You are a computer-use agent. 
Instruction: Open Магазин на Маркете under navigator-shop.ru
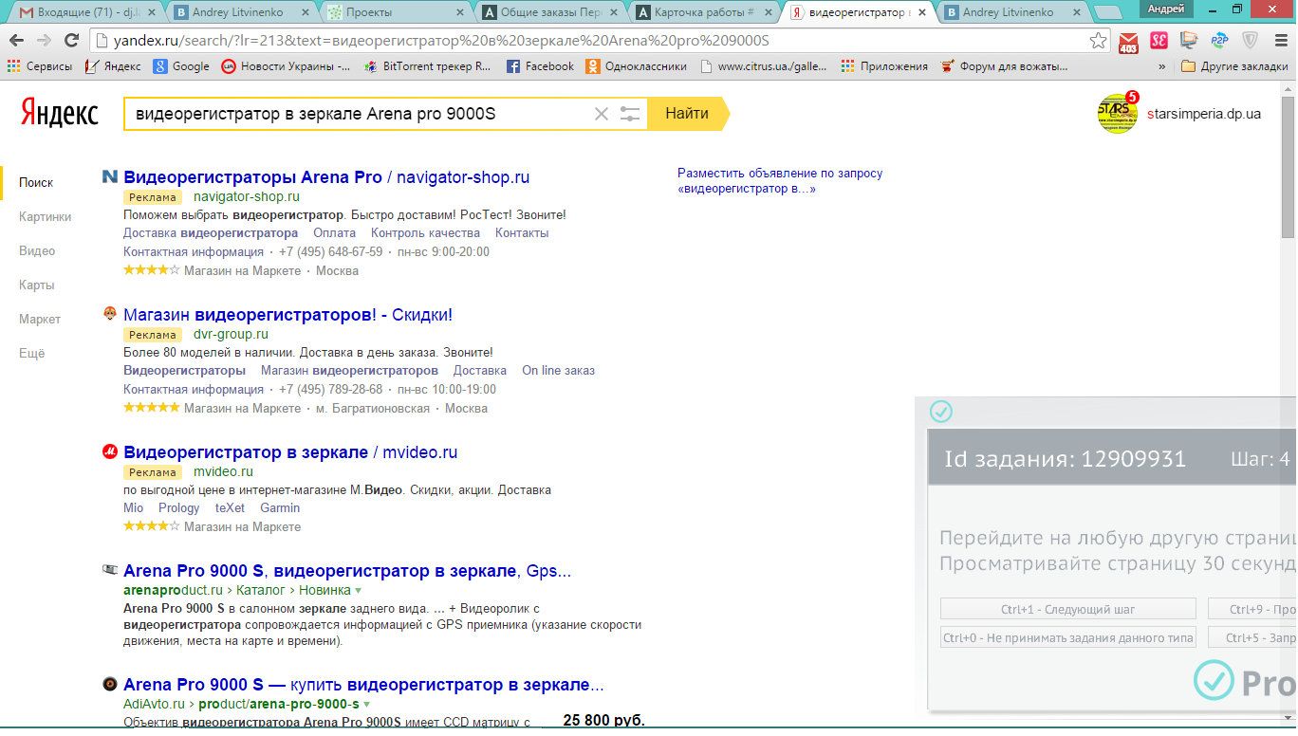242,270
